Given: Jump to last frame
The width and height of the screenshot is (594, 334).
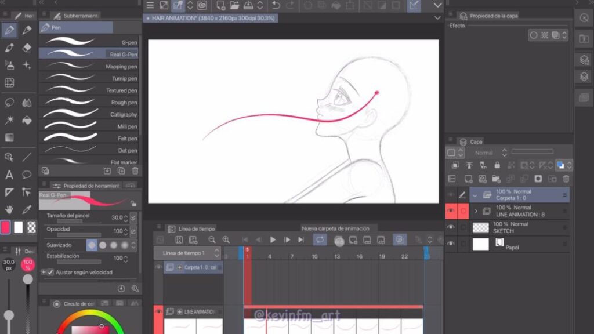Looking at the screenshot, I should [301, 239].
